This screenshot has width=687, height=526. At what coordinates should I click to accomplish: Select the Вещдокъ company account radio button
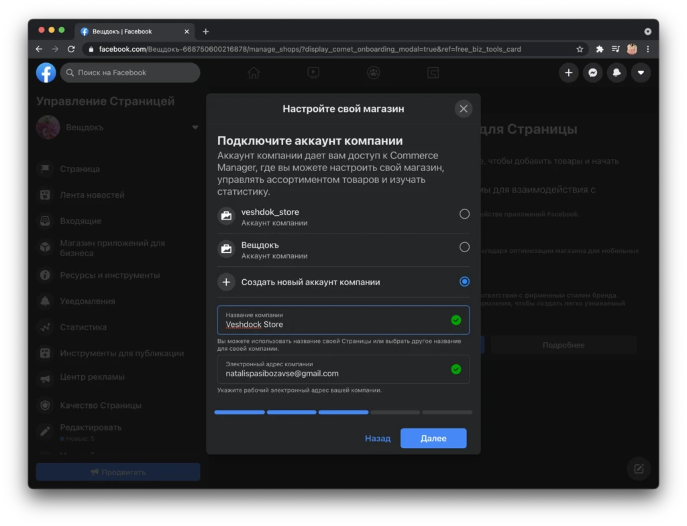(464, 247)
